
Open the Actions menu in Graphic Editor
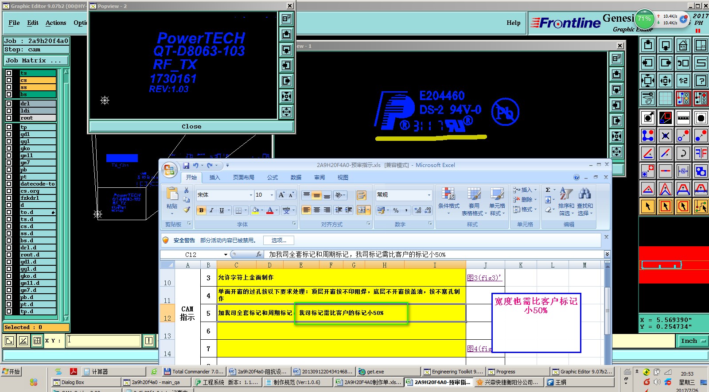[x=56, y=23]
